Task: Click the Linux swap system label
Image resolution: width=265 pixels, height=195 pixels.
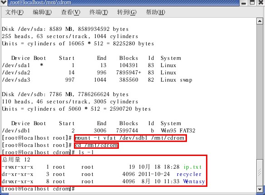Action: 176,80
